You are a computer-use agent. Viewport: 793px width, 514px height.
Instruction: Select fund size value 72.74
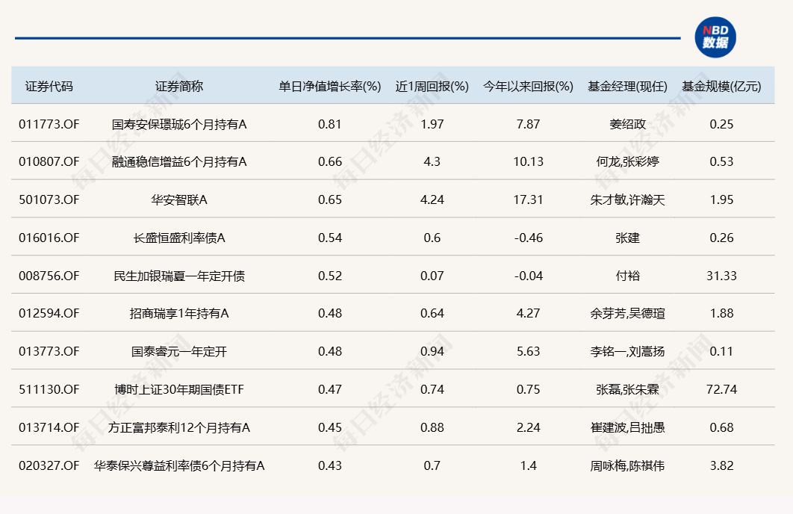tap(722, 389)
